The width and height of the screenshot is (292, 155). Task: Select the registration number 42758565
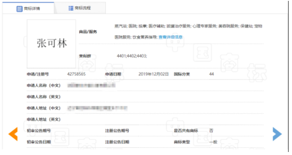tap(76, 74)
